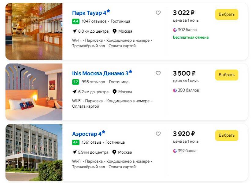This screenshot has height=183, width=251.
Task: View Аэростар building photo thumbnail
Action: pyautogui.click(x=34, y=152)
